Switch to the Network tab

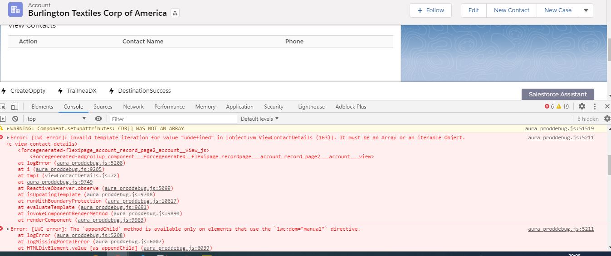click(133, 107)
